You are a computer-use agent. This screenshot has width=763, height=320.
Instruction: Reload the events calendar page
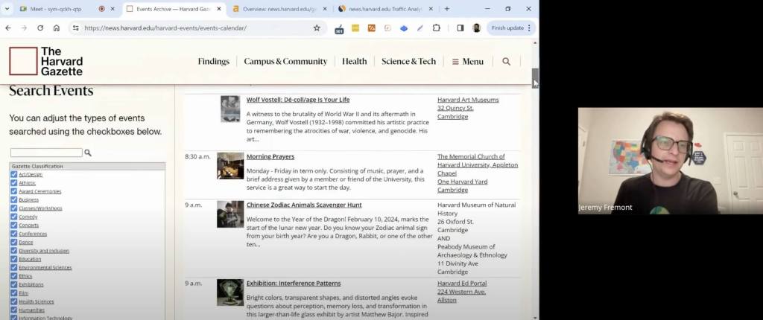40,28
